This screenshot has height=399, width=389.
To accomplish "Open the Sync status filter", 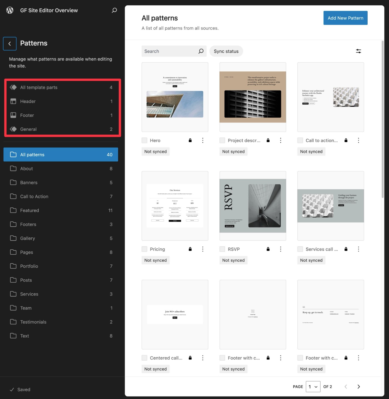I will tap(226, 51).
